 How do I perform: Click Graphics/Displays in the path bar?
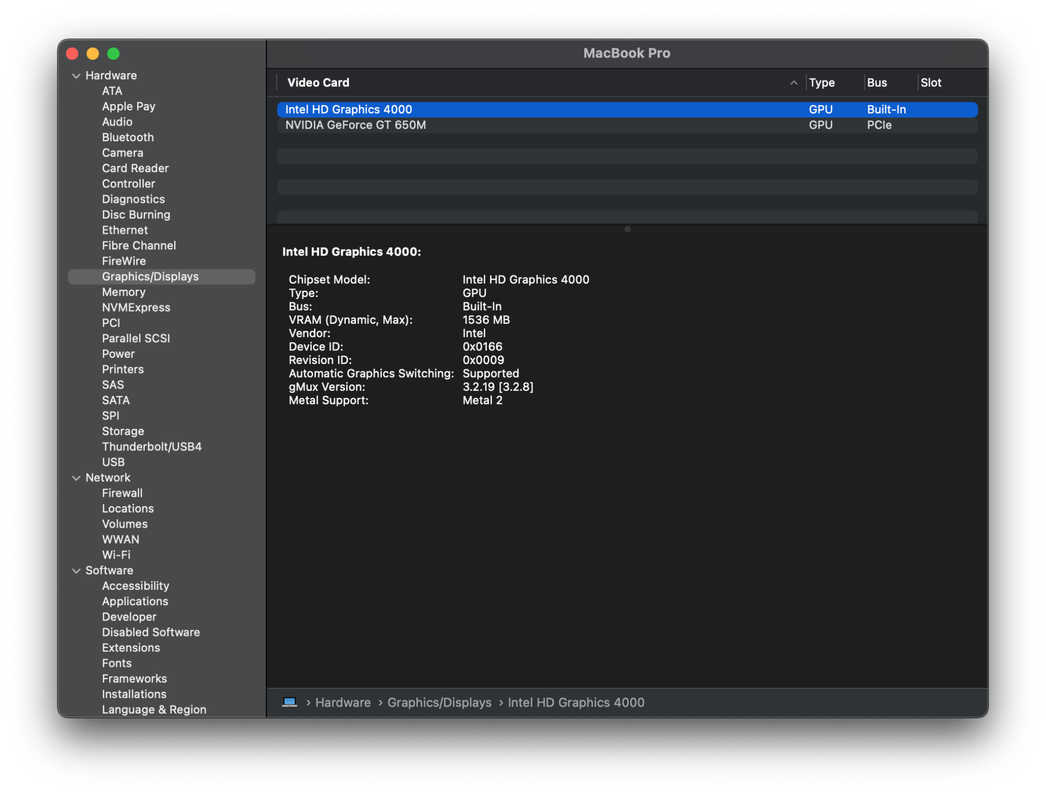point(439,702)
